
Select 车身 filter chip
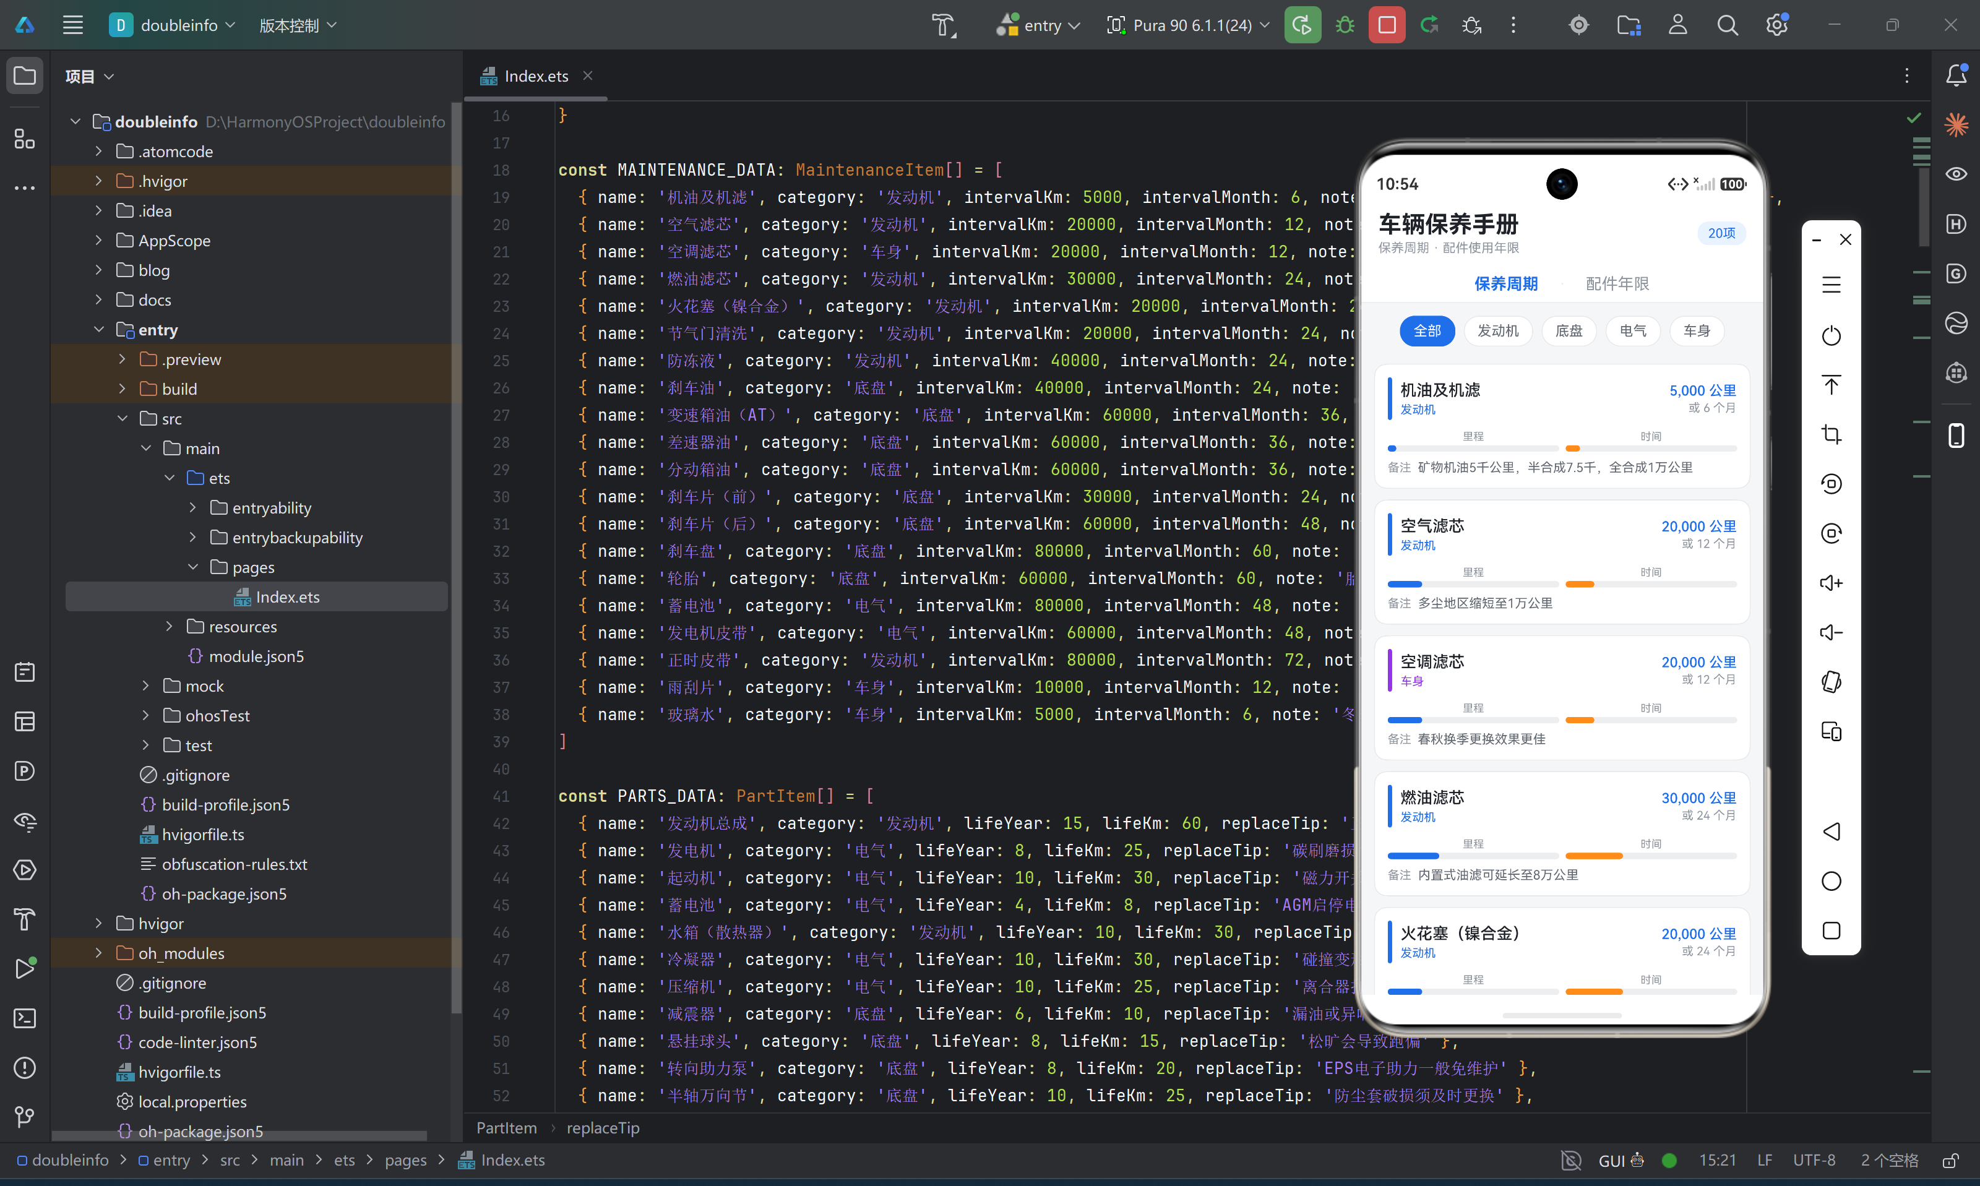(1697, 331)
